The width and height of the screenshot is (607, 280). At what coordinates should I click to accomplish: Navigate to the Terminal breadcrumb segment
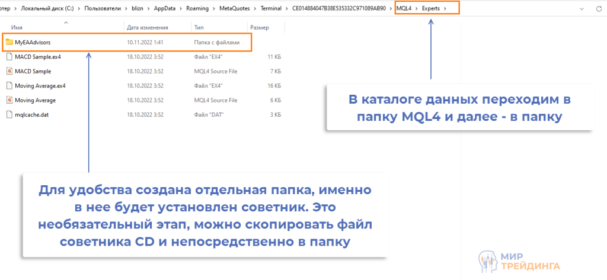[x=270, y=9]
